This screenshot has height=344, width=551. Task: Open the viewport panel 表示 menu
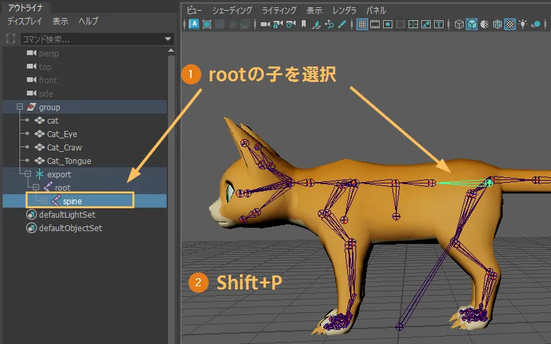(314, 11)
